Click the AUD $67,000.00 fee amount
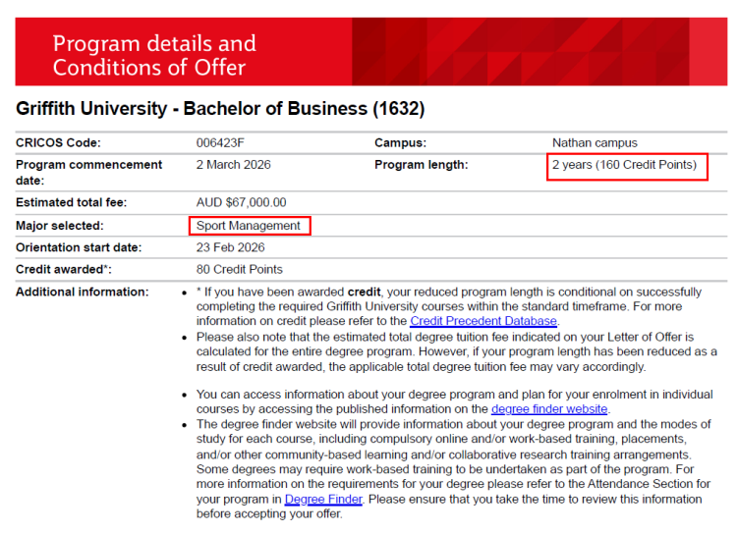 click(241, 202)
